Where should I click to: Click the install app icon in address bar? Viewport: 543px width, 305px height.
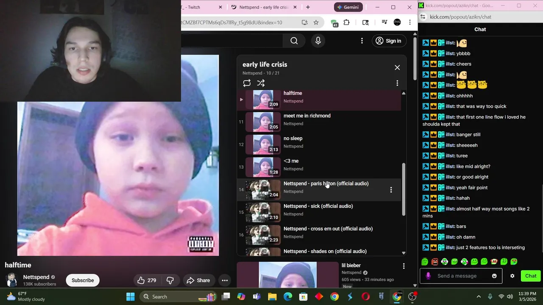[x=305, y=22]
